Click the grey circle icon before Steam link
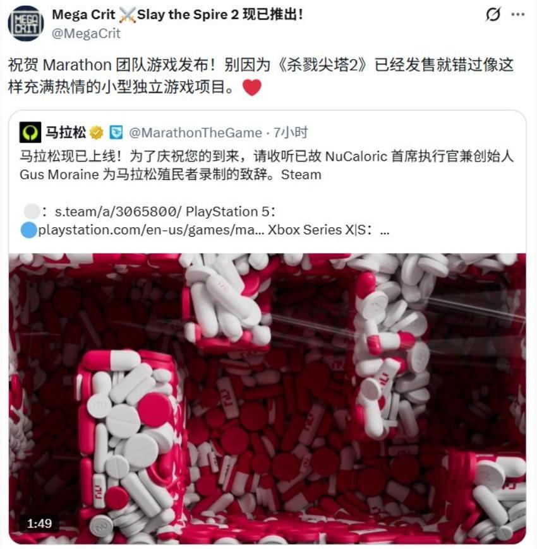 (32, 211)
